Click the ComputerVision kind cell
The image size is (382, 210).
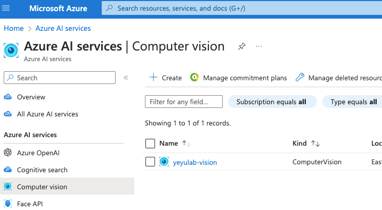(317, 162)
